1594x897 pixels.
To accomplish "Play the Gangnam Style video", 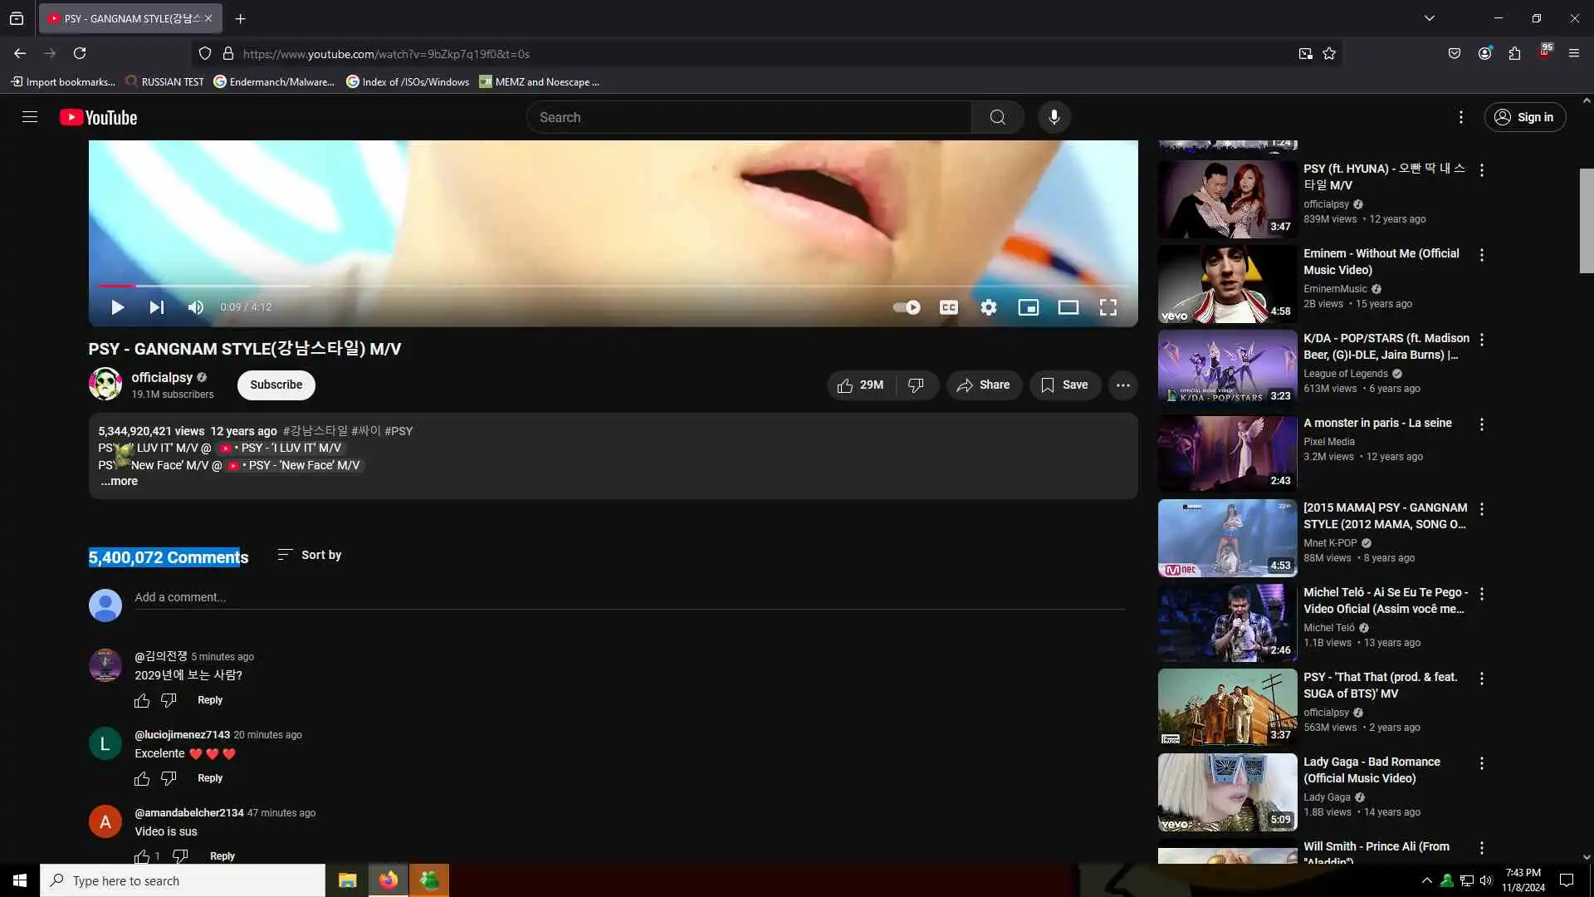I will pos(117,307).
